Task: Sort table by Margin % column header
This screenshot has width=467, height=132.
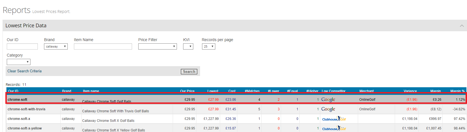Action: pyautogui.click(x=457, y=91)
